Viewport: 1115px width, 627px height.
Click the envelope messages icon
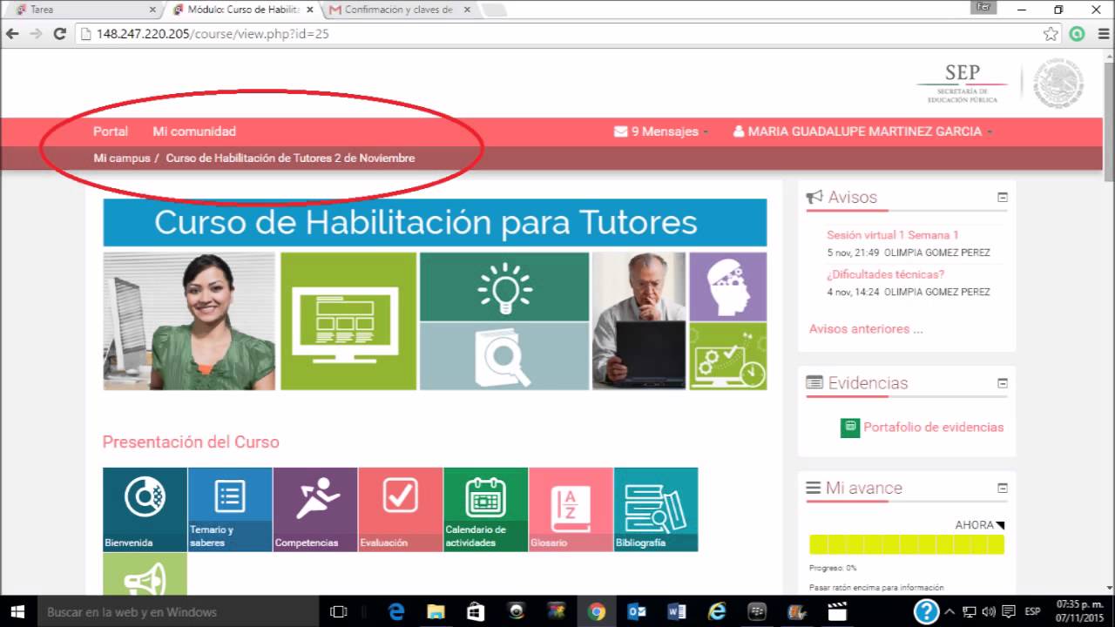click(x=621, y=131)
